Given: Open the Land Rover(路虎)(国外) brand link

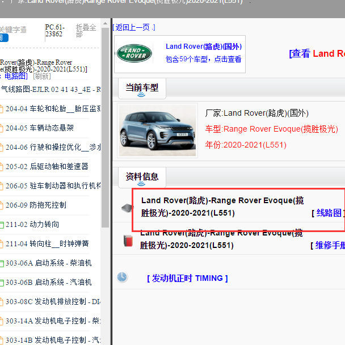Looking at the screenshot, I should pyautogui.click(x=204, y=47).
